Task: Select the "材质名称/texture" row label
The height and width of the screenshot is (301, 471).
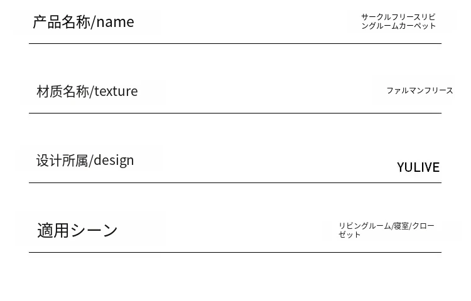Action: pos(87,91)
